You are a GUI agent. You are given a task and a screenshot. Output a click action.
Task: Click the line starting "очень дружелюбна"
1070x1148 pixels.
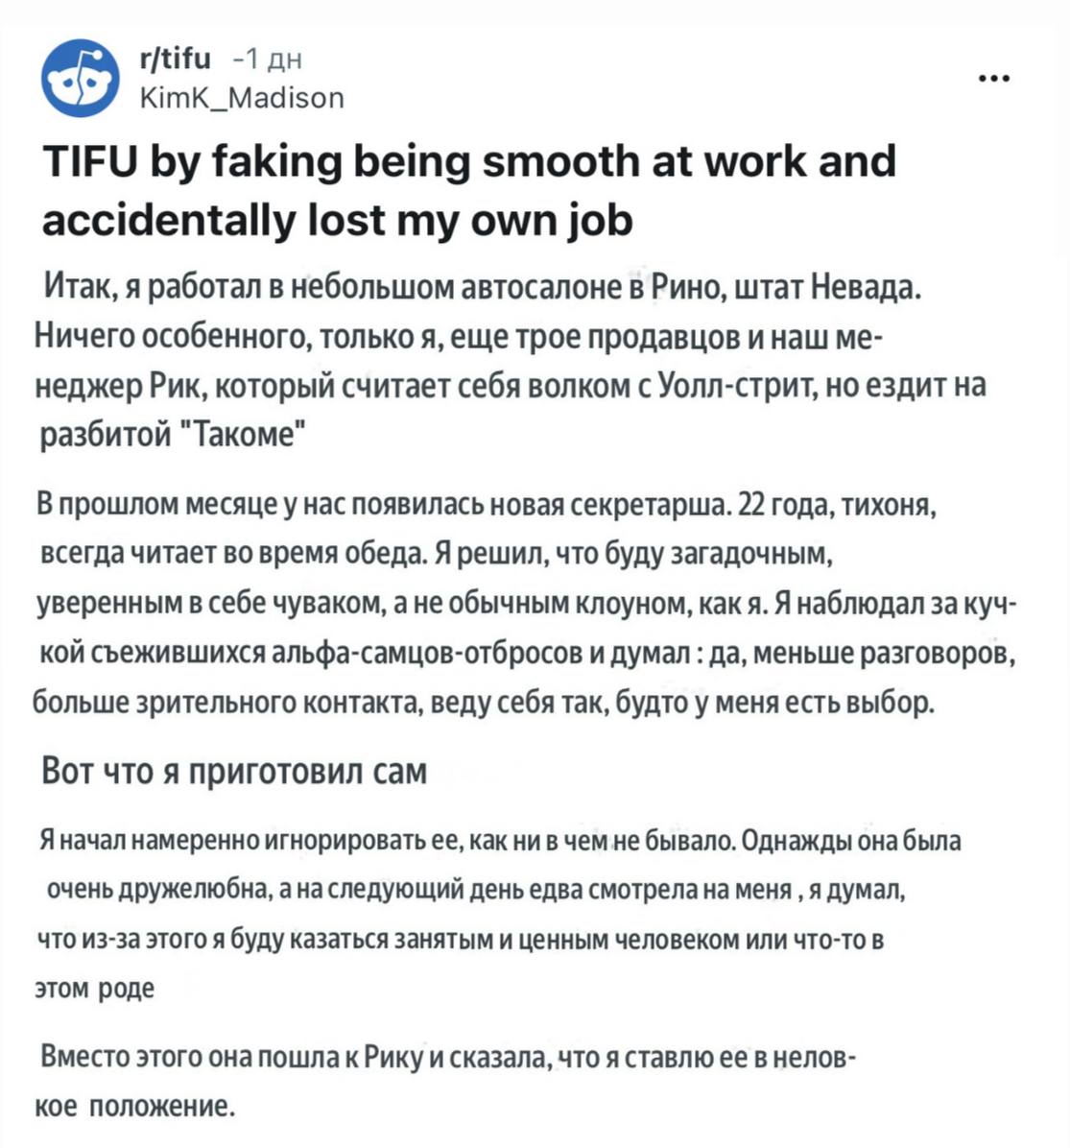coord(475,890)
